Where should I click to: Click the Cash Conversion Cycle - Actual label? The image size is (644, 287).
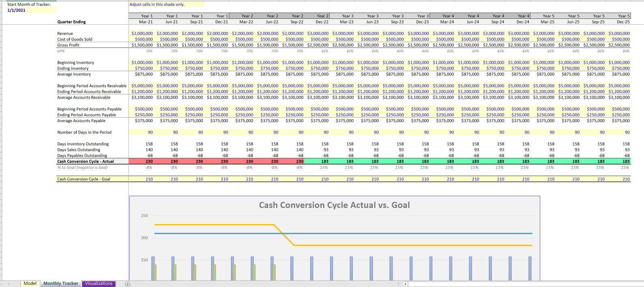[86, 161]
